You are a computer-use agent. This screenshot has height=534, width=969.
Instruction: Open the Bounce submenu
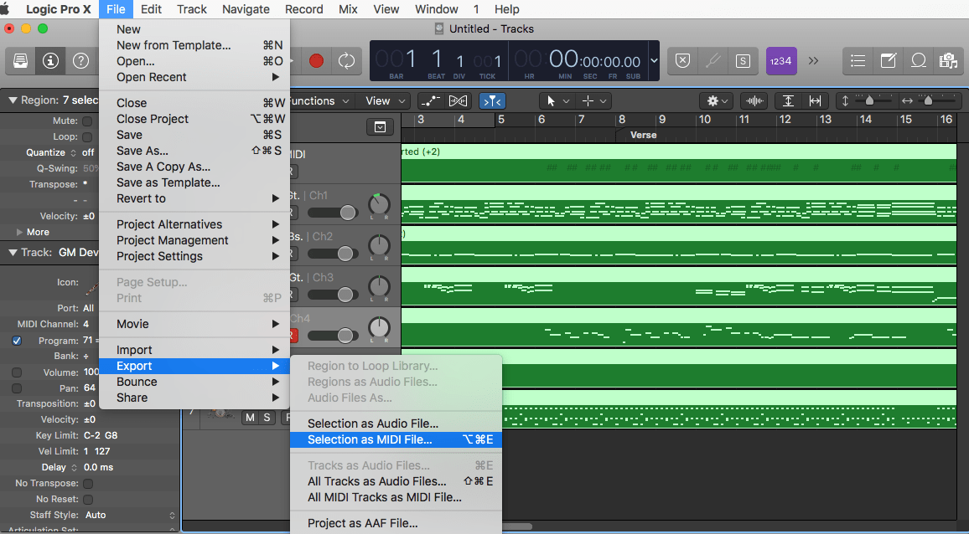pyautogui.click(x=194, y=382)
